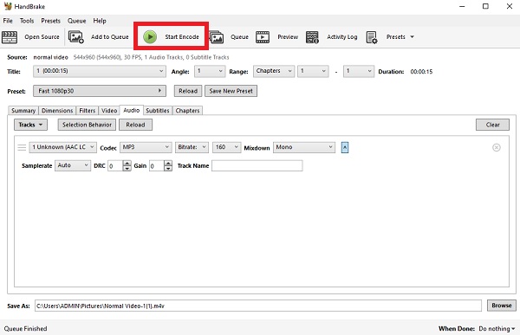Open the Tools menu

[x=27, y=21]
